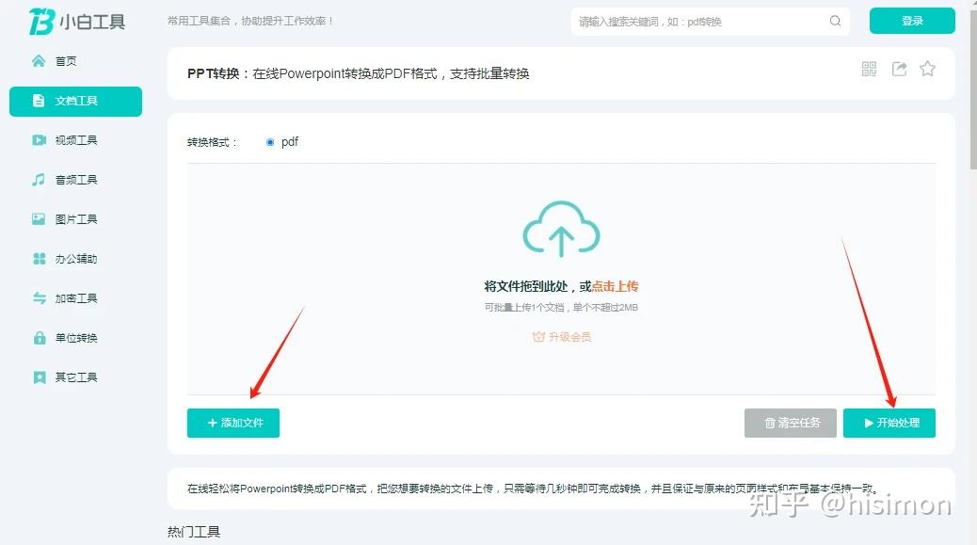Viewport: 977px width, 545px height.
Task: Click the search magnifier icon
Action: pyautogui.click(x=835, y=21)
